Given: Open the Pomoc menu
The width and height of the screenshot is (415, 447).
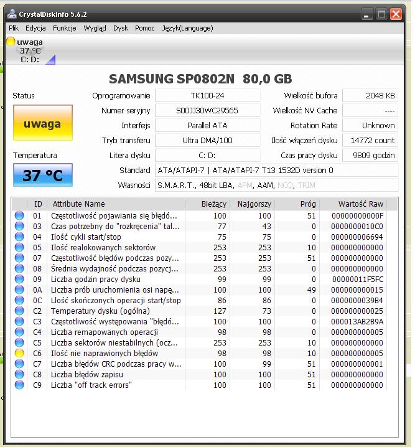Looking at the screenshot, I should coord(145,28).
